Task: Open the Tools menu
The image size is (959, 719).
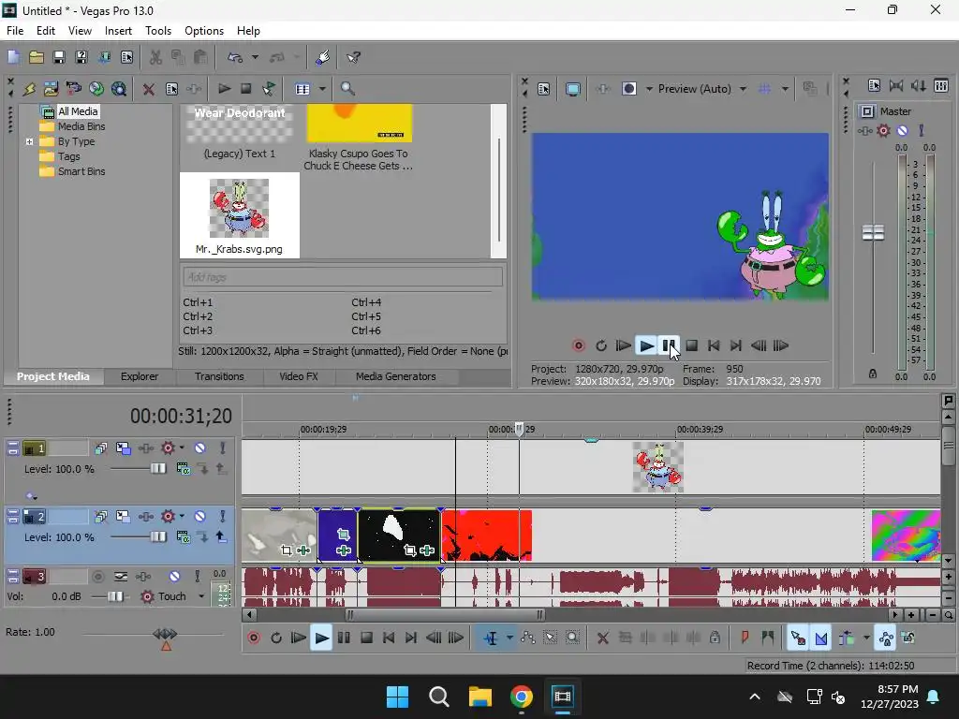Action: 157,31
